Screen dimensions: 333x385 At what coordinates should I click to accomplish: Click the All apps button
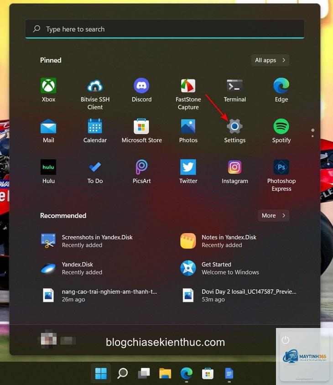tap(270, 60)
